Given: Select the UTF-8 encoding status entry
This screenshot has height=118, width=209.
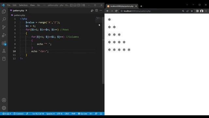Looking at the screenshot, I should pos(59,114).
